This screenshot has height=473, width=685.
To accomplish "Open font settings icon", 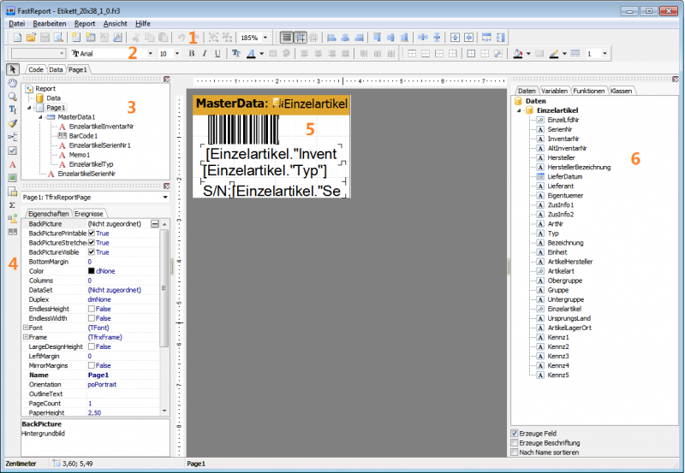I will click(236, 53).
